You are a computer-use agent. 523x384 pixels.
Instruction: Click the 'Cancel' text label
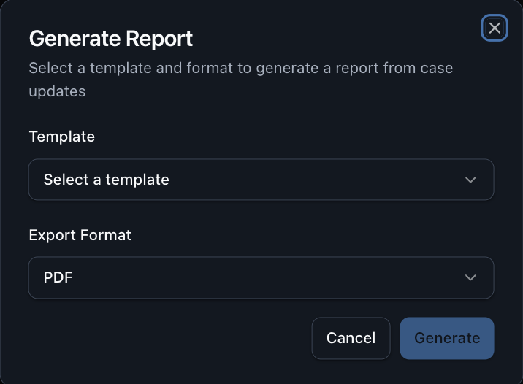pyautogui.click(x=351, y=338)
